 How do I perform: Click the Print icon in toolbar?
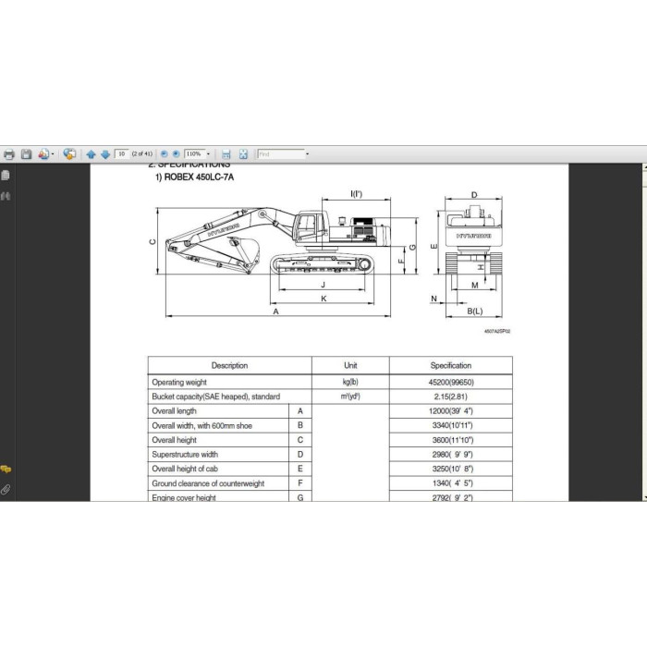[8, 154]
